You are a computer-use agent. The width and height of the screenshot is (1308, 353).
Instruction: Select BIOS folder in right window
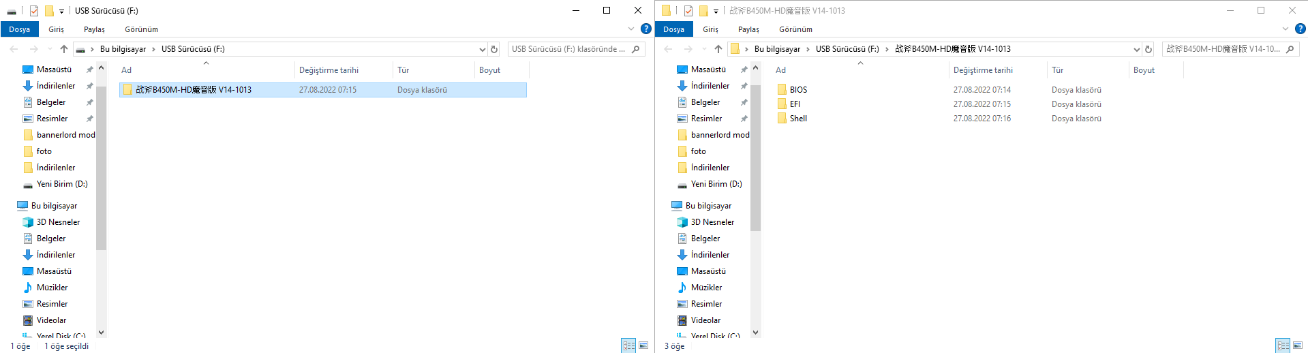pos(798,90)
